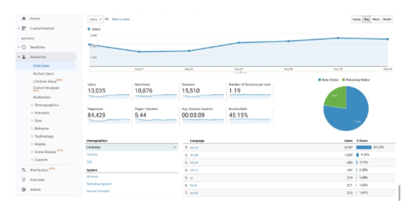Open the Lifetime Value report

45,81
